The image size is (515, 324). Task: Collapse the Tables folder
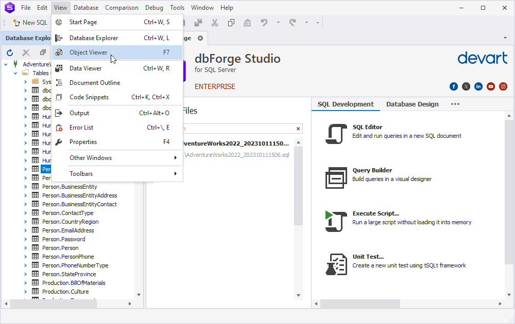tap(15, 73)
